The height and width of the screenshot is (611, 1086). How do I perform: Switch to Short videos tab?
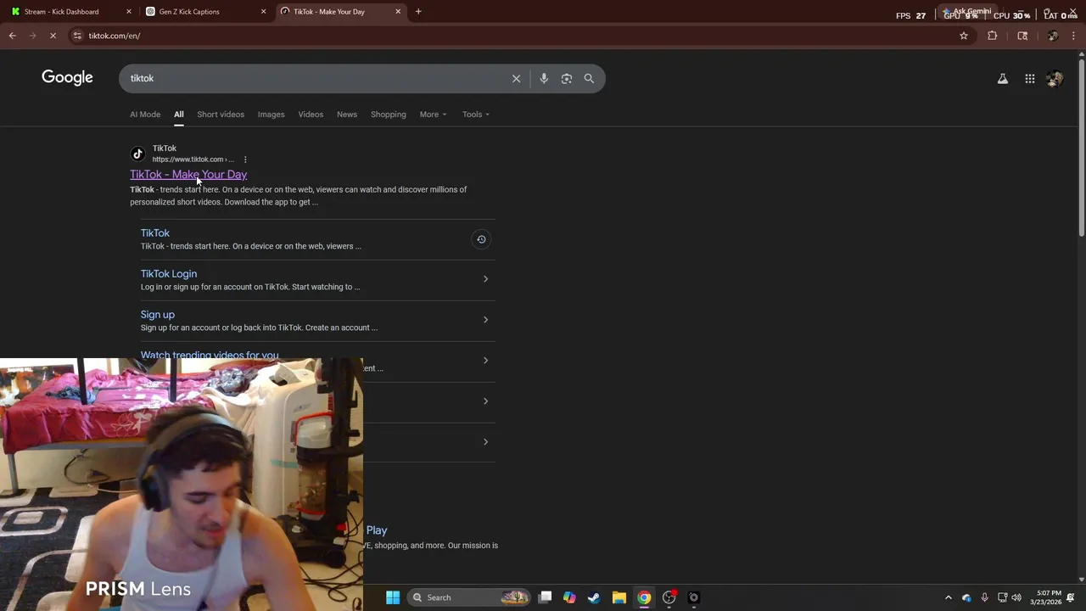tap(221, 115)
